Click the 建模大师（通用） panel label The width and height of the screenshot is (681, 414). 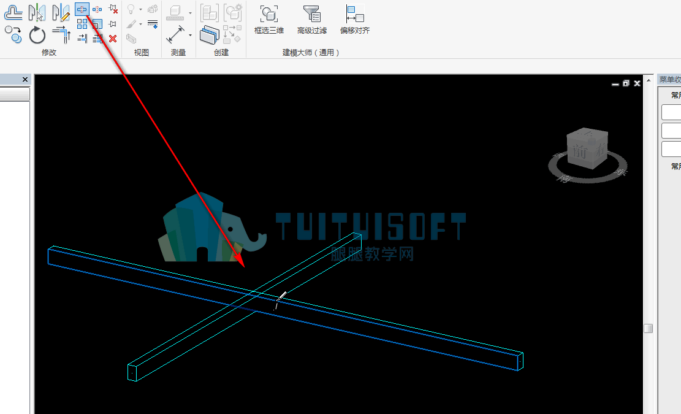coord(311,53)
